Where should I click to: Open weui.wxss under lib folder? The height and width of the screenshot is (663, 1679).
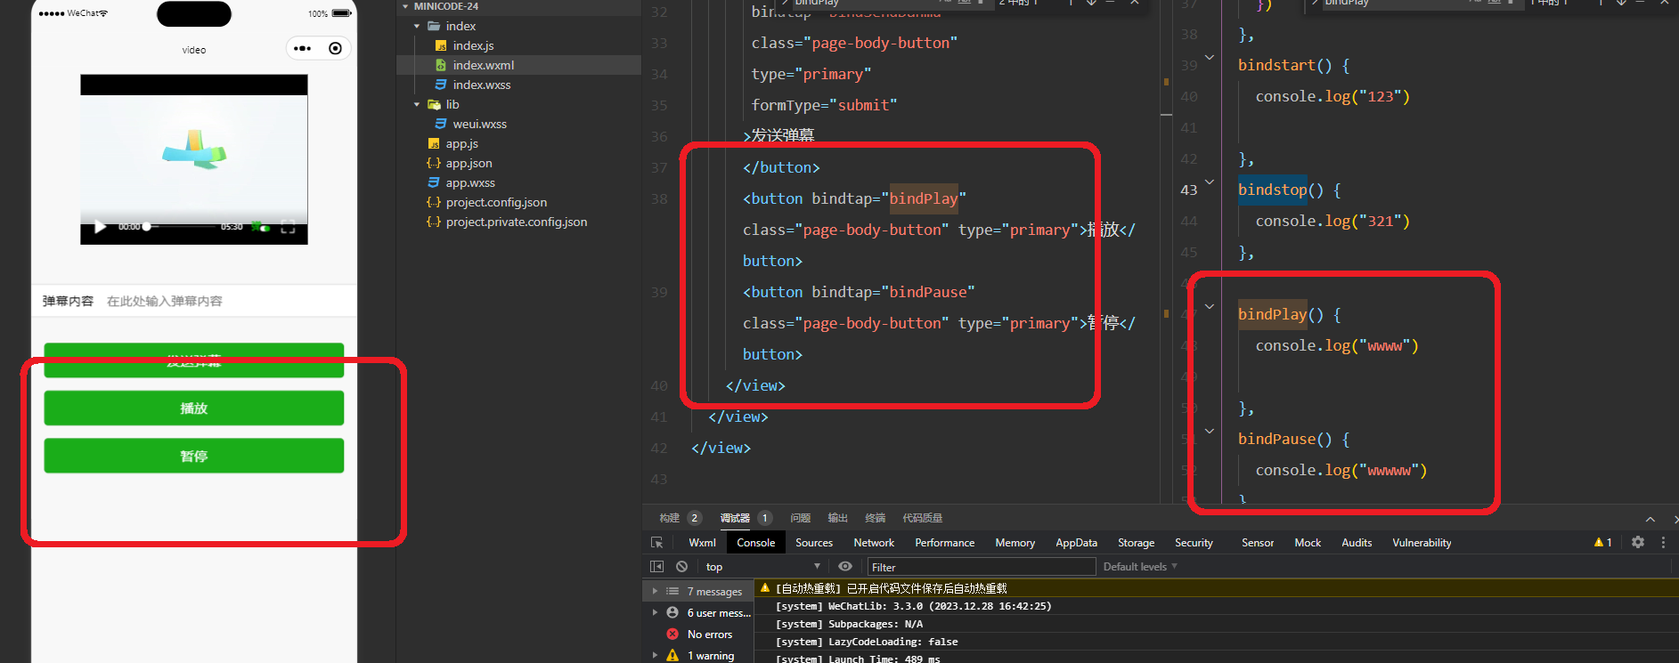coord(479,124)
